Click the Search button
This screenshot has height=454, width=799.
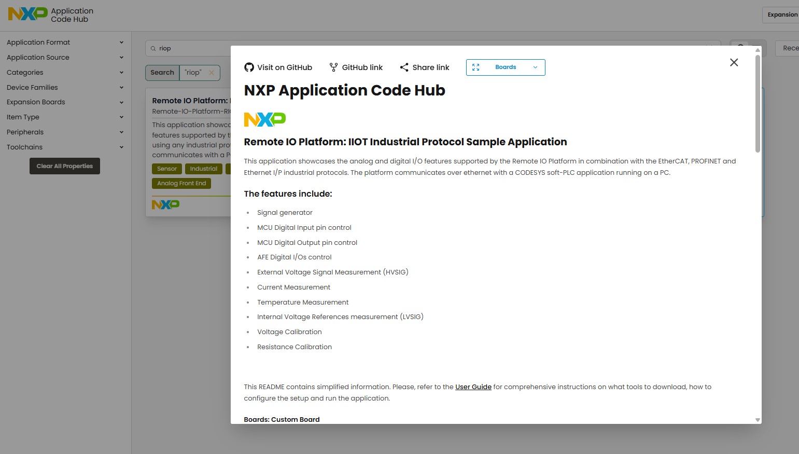pos(162,73)
